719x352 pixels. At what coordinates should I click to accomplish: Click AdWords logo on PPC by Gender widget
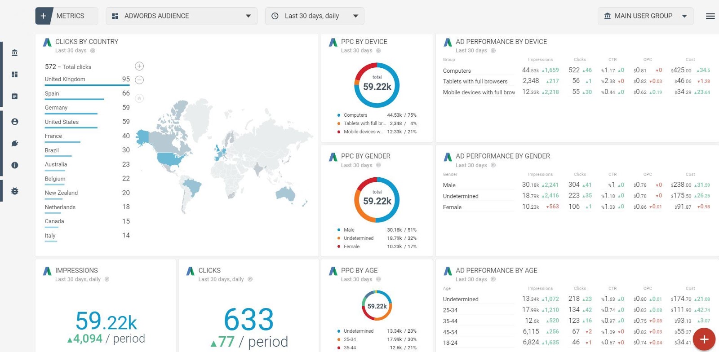point(333,157)
